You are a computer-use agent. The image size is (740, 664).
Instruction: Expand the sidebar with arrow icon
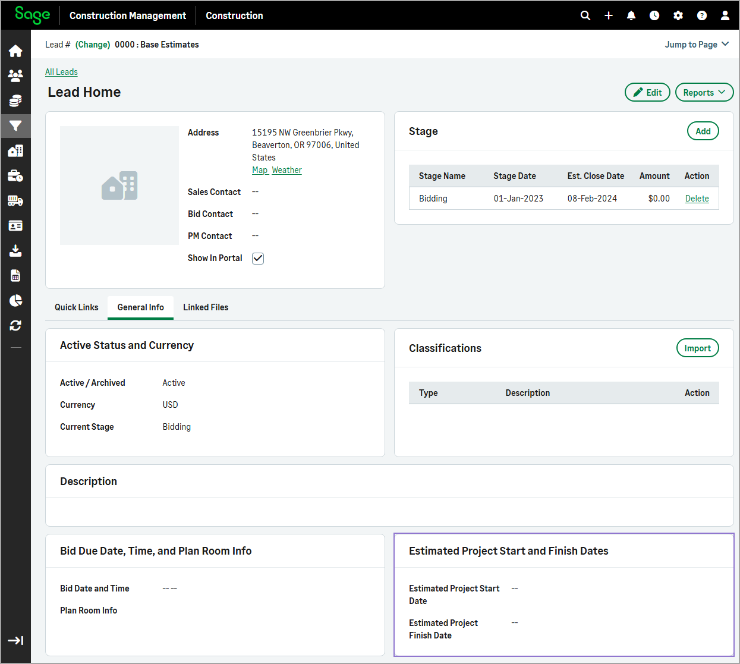(15, 640)
